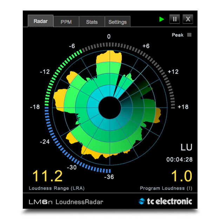This screenshot has height=221, width=221.
Task: Click the Loudness Range (LRA) caption
Action: (x=56, y=188)
